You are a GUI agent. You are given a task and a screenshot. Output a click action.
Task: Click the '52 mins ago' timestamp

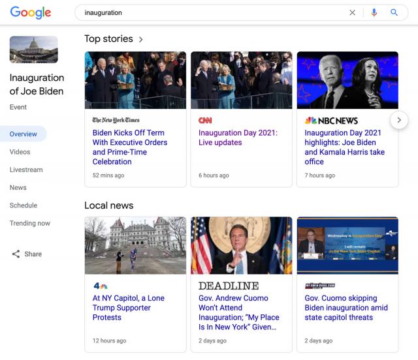108,175
